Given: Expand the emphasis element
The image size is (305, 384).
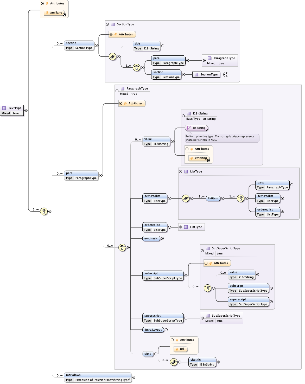Looking at the screenshot, I should pos(162,239).
